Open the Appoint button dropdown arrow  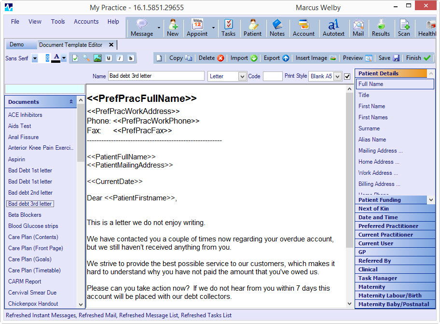(213, 28)
